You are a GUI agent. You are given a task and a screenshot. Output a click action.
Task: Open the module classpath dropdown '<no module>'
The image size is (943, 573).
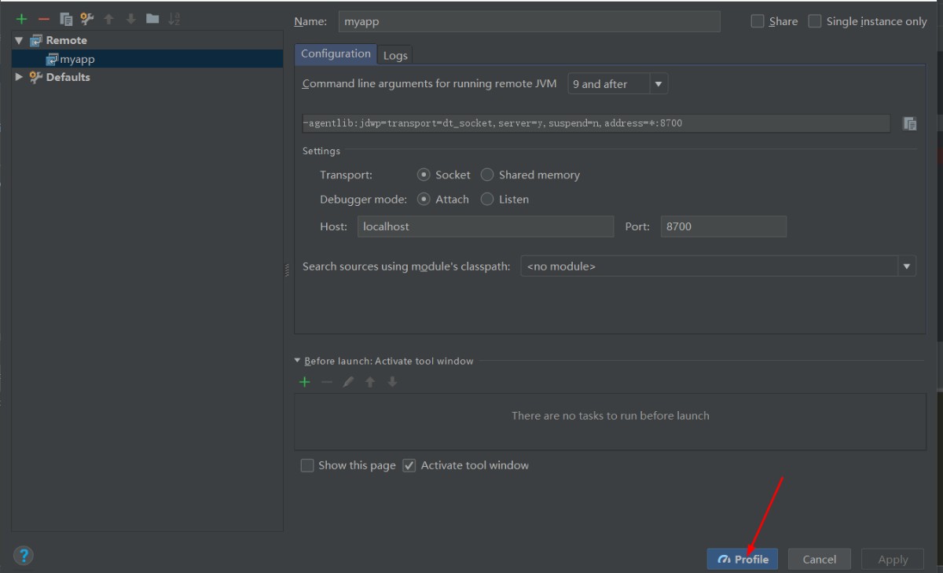(718, 266)
